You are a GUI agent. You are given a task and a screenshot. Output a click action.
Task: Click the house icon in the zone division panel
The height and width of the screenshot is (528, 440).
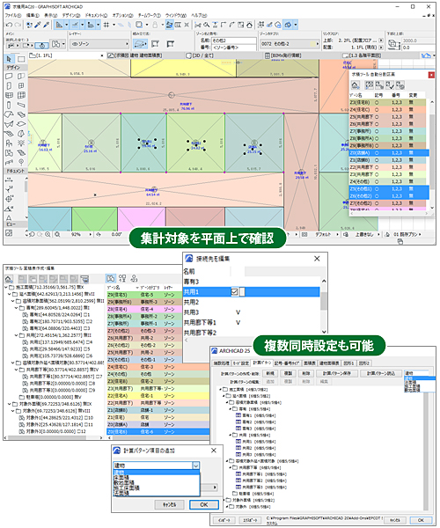(356, 85)
